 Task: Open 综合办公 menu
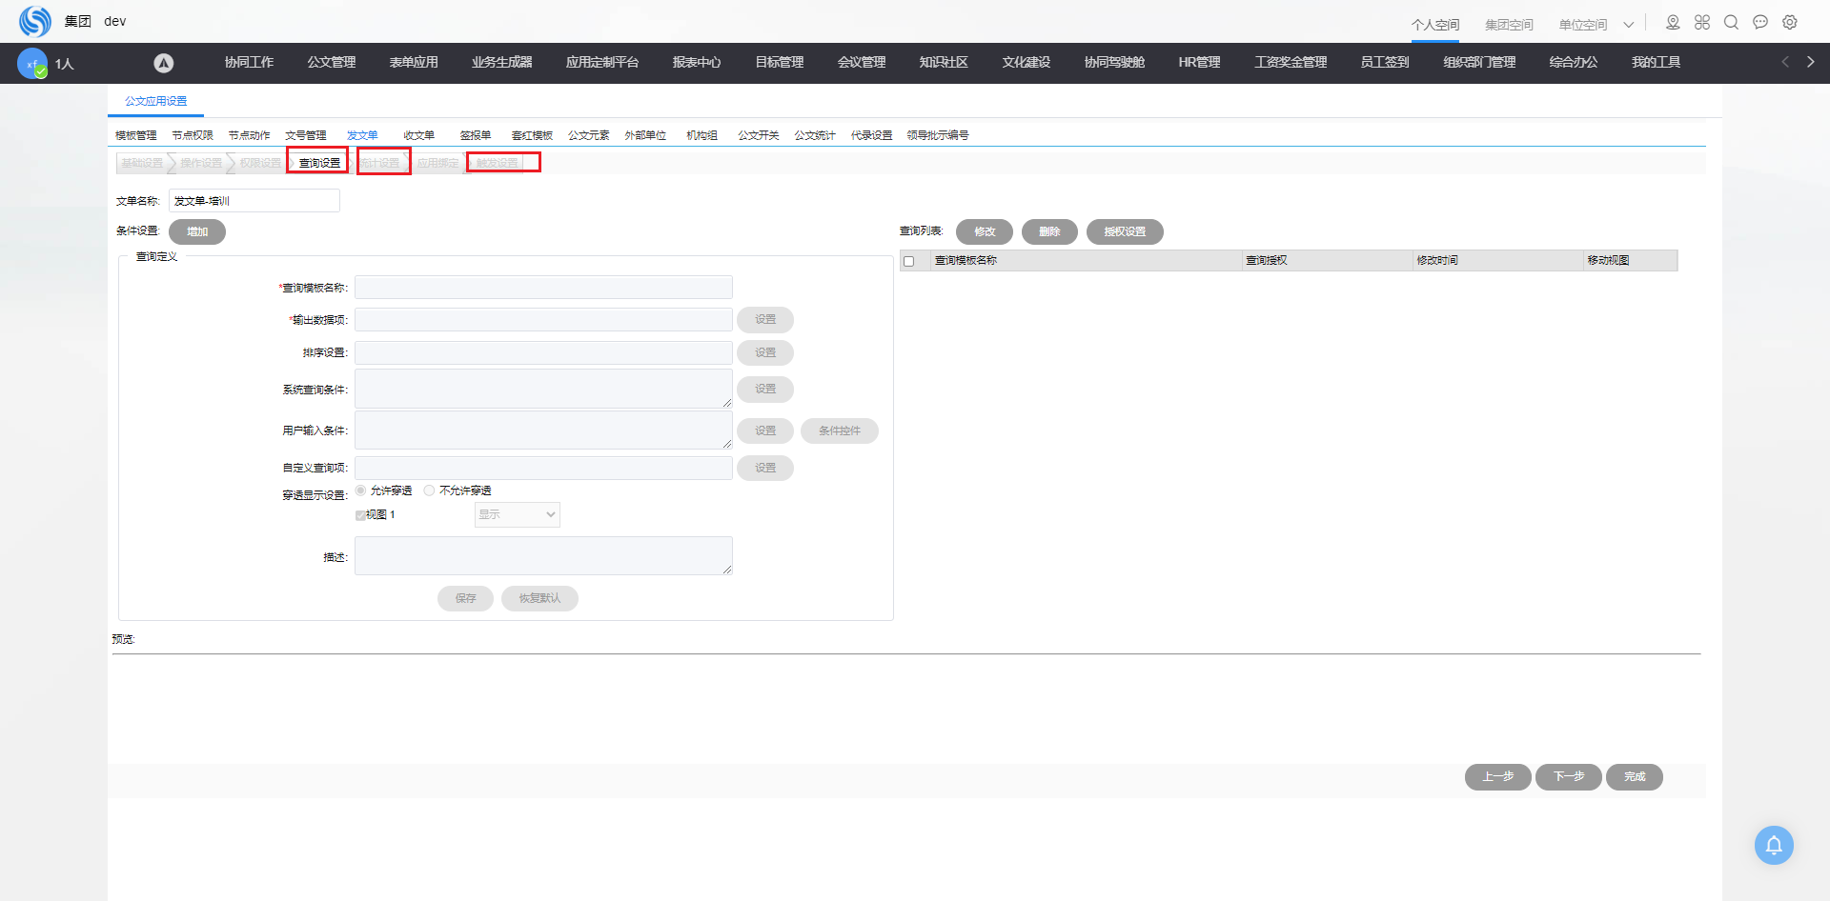click(1574, 63)
